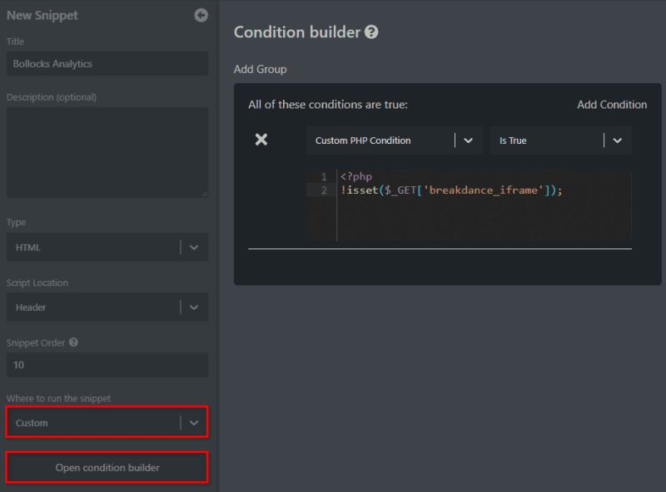Click line number 1 in the code editor
The width and height of the screenshot is (666, 492).
pos(324,176)
